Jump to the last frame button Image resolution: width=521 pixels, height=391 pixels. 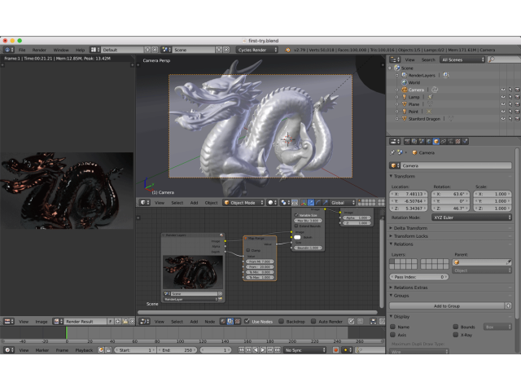click(277, 350)
